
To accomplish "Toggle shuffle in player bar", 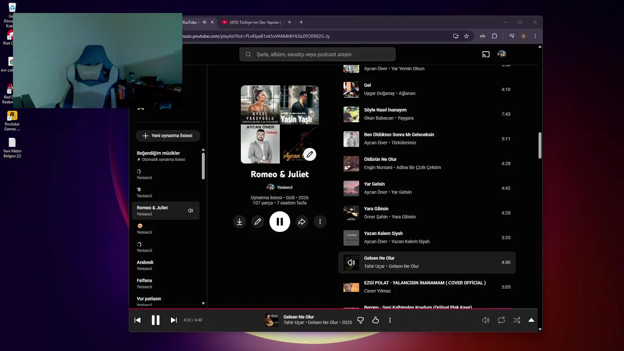I will [x=517, y=320].
